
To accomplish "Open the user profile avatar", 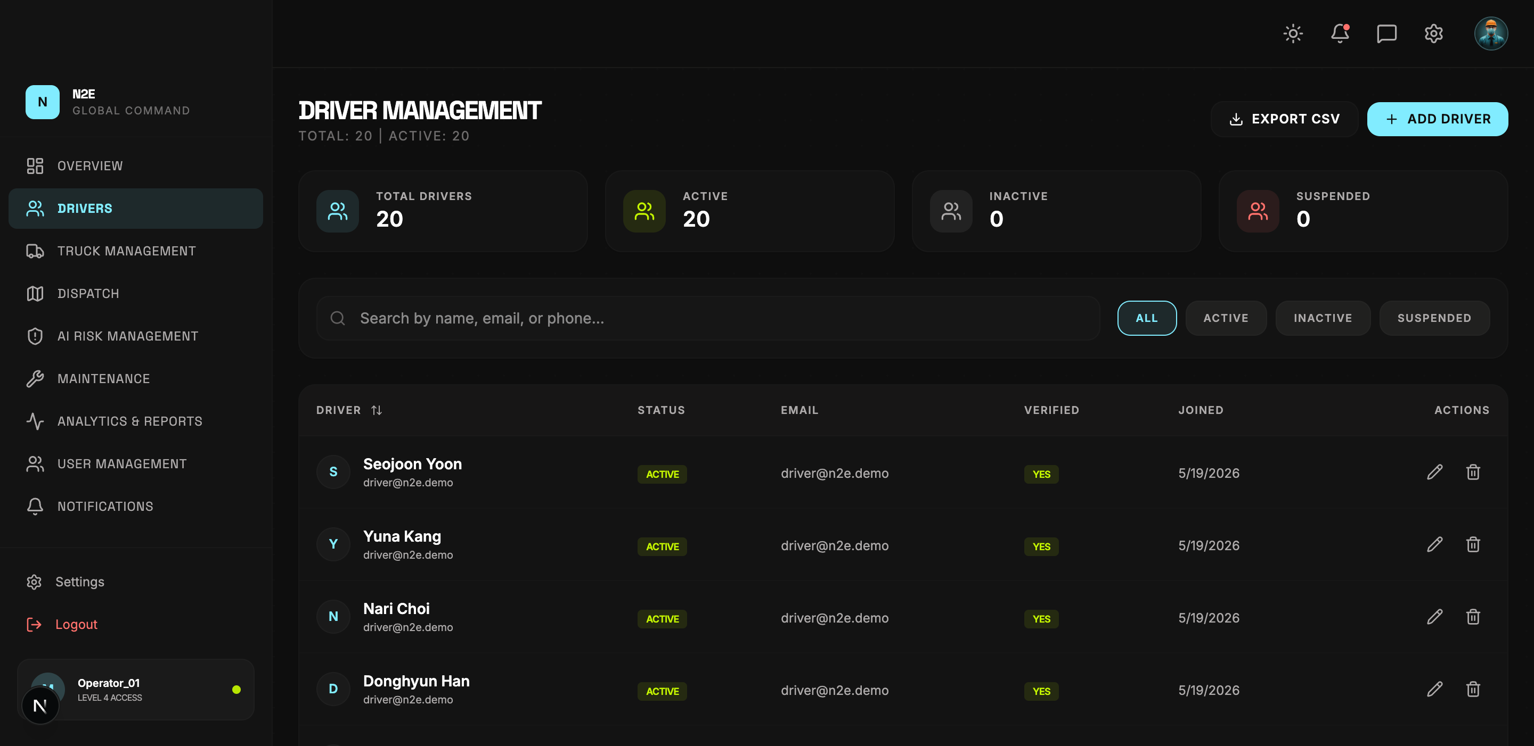I will [1490, 34].
